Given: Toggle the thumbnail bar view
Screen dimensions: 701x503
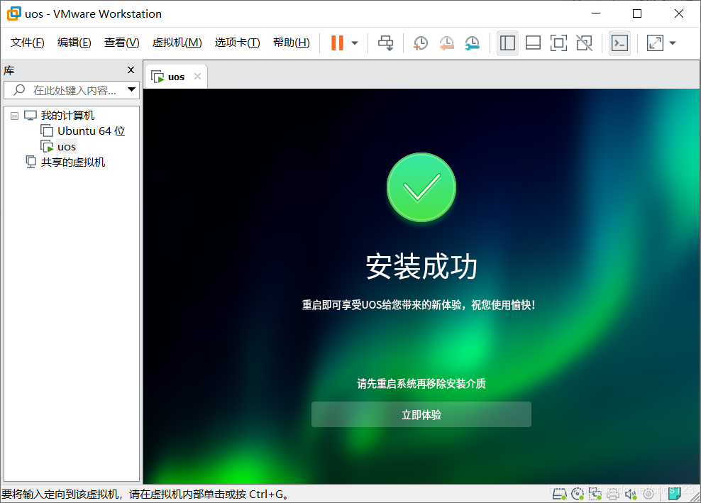Looking at the screenshot, I should tap(533, 43).
